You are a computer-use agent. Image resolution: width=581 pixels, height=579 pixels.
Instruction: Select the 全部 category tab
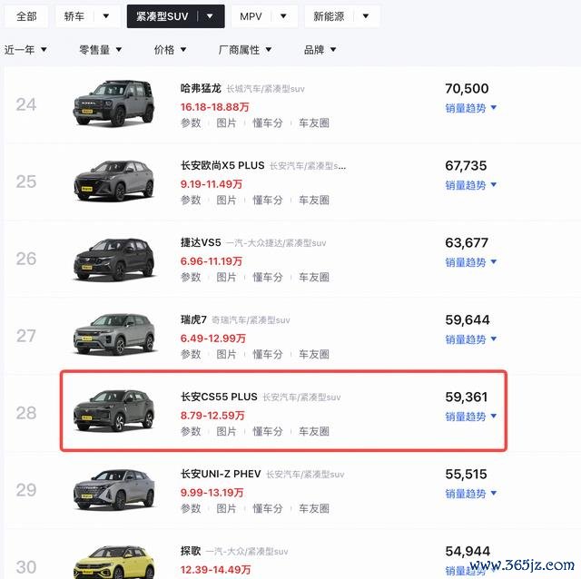[x=26, y=16]
